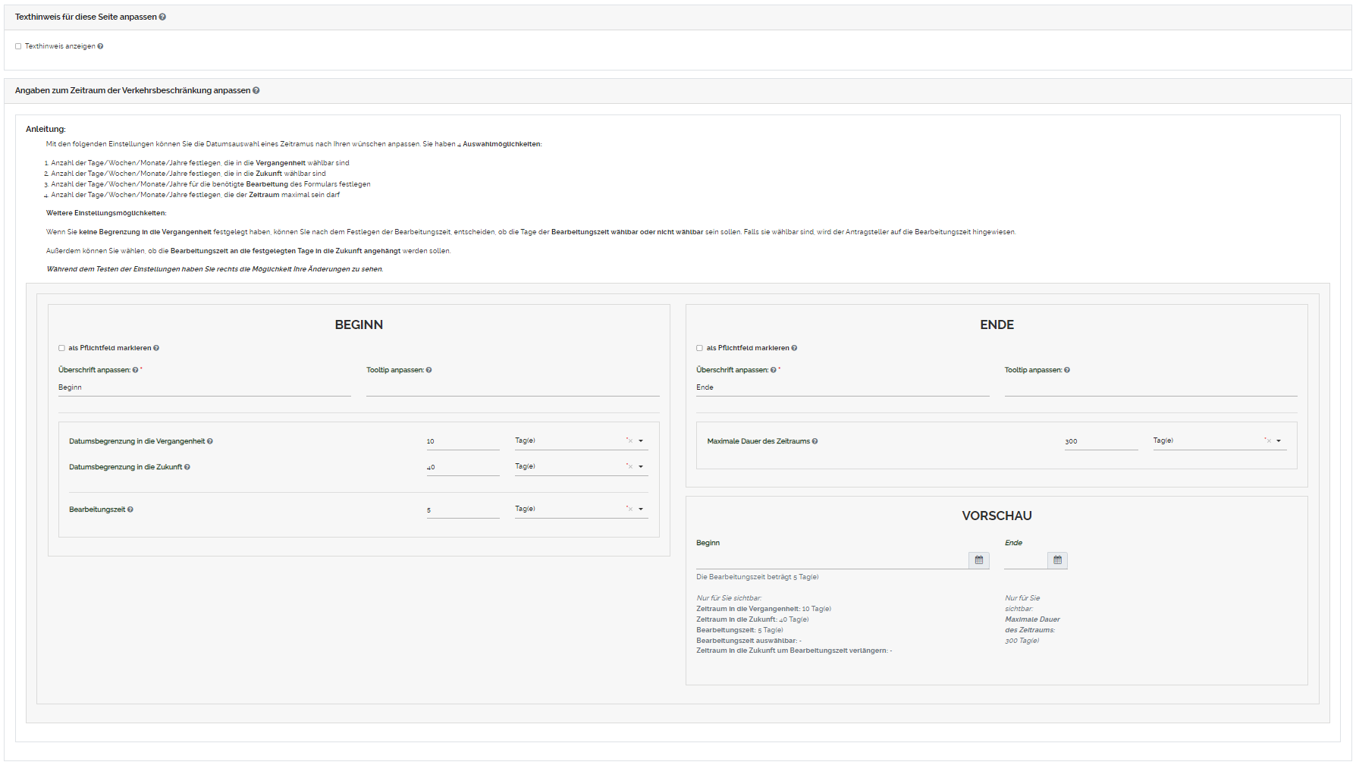1356x765 pixels.
Task: Click help icon next to Texthinweis anzeigen
Action: pyautogui.click(x=100, y=46)
